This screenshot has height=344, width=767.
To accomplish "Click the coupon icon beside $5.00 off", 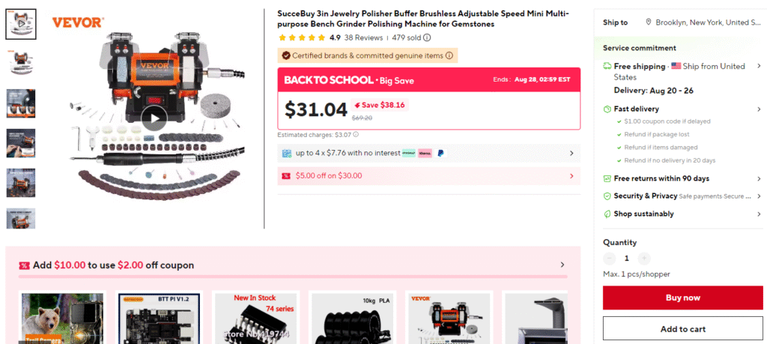I will tap(287, 175).
